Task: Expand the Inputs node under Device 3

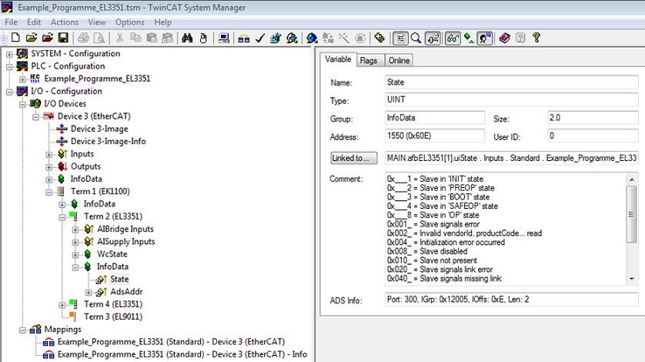Action: pyautogui.click(x=49, y=155)
